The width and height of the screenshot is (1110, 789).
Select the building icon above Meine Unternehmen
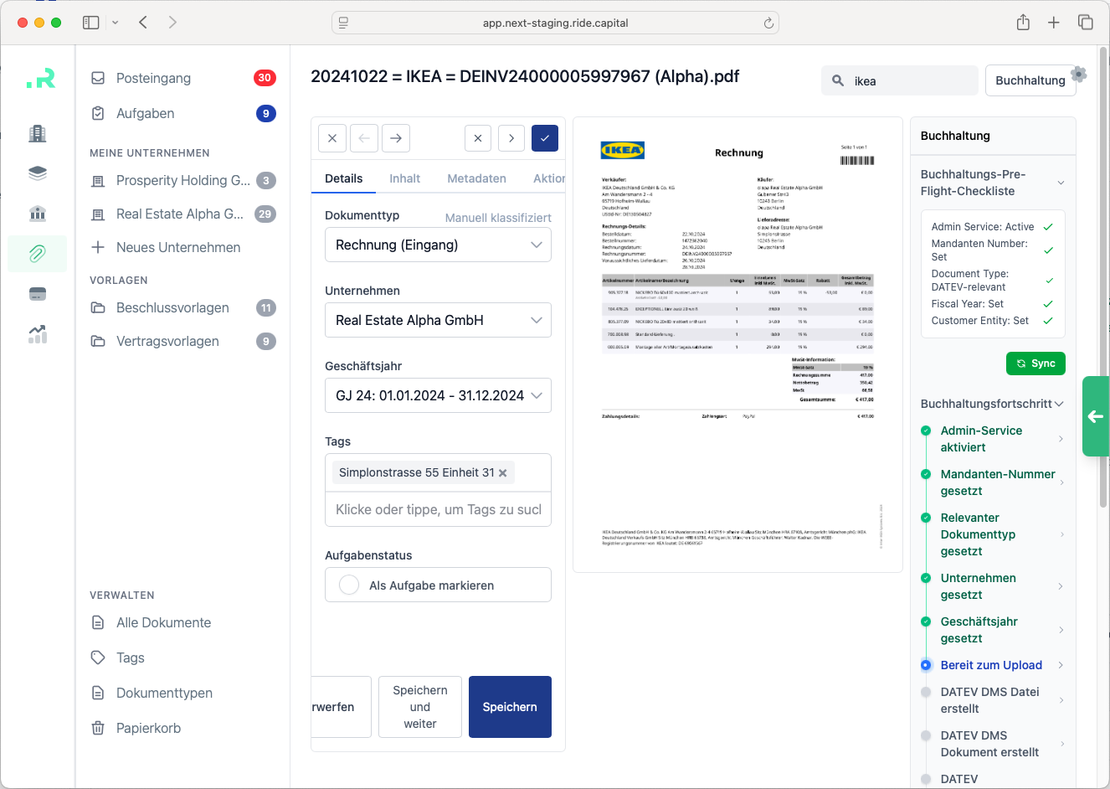pyautogui.click(x=37, y=132)
